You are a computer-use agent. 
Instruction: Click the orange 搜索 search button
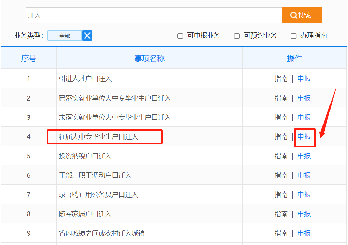(301, 15)
